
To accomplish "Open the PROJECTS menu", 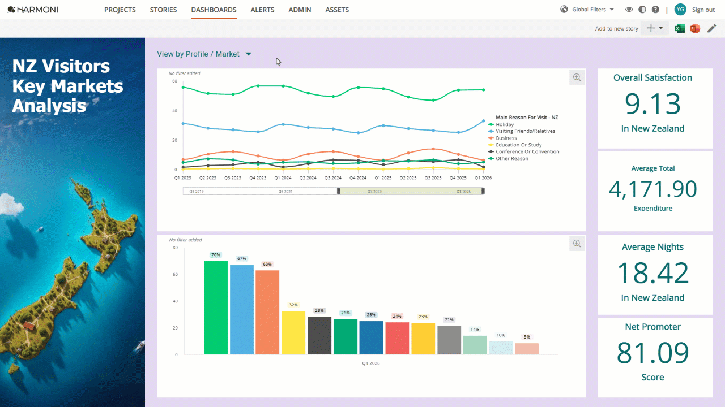I will point(120,10).
